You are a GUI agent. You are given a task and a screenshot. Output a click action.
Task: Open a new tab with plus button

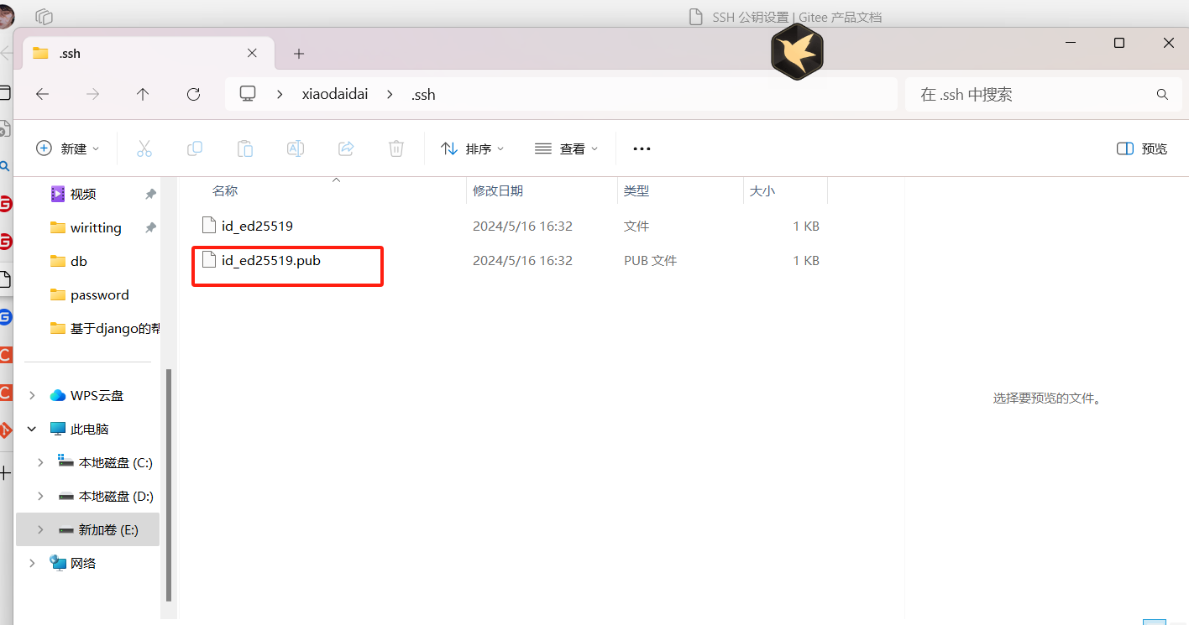[298, 54]
